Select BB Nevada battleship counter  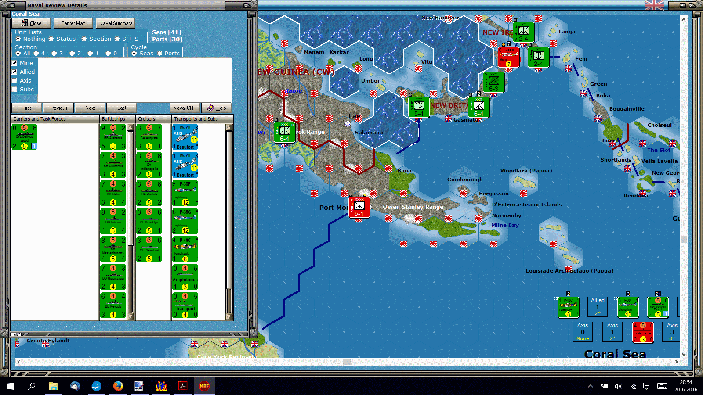(x=113, y=305)
